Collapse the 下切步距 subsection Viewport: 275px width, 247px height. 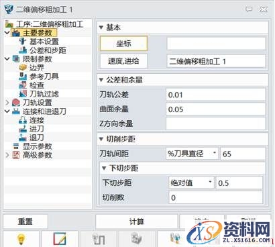(104, 168)
